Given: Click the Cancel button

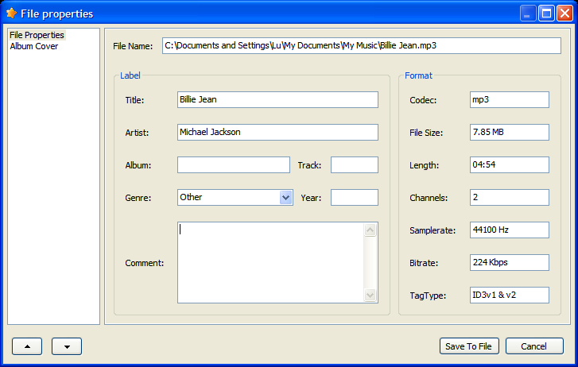Looking at the screenshot, I should 534,346.
